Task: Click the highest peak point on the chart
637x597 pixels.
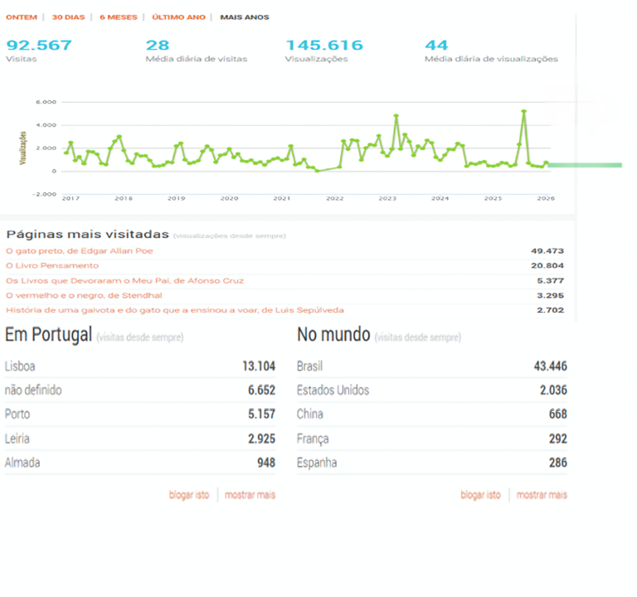Action: click(x=523, y=111)
